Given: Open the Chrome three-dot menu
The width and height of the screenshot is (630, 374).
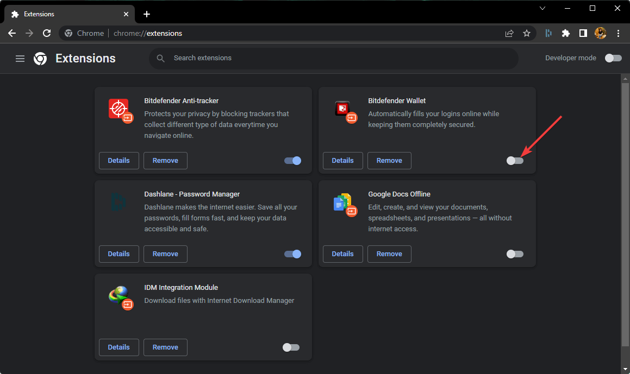Looking at the screenshot, I should [x=619, y=33].
